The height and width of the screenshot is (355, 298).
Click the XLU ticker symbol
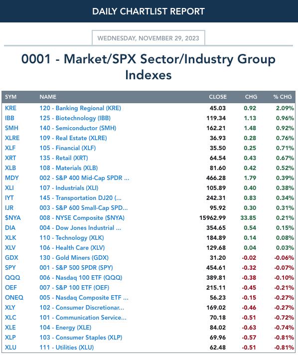[x=10, y=348]
